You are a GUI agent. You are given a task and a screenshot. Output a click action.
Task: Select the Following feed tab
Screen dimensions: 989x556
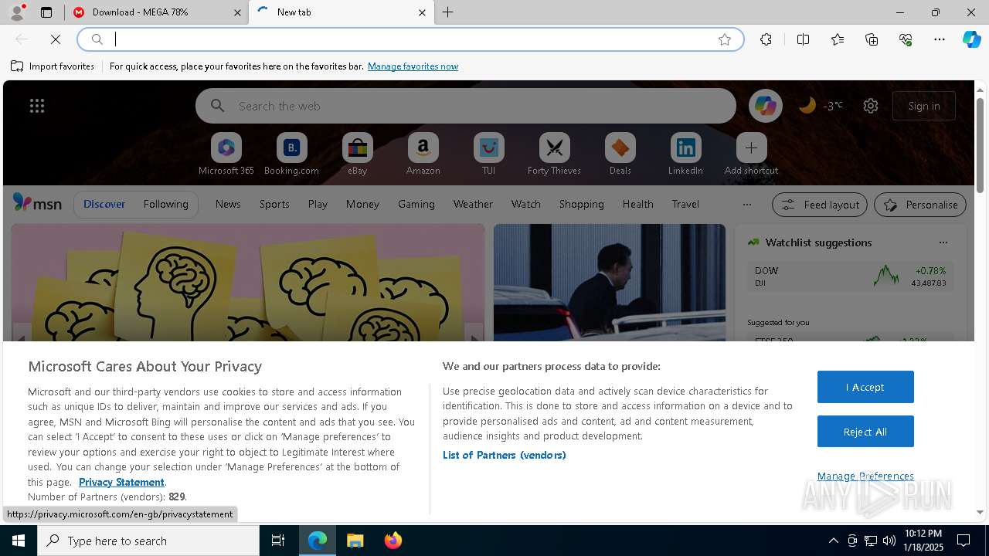tap(166, 204)
